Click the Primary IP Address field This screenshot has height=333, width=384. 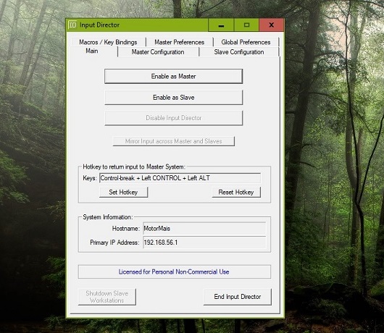click(x=204, y=243)
